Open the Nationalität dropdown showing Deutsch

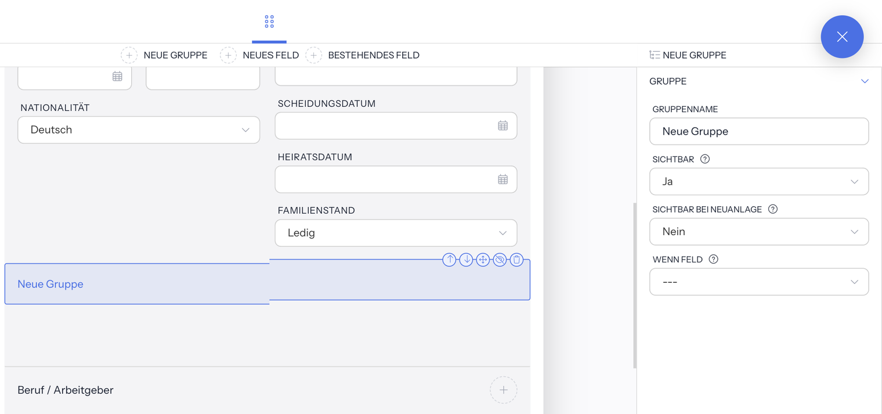139,130
